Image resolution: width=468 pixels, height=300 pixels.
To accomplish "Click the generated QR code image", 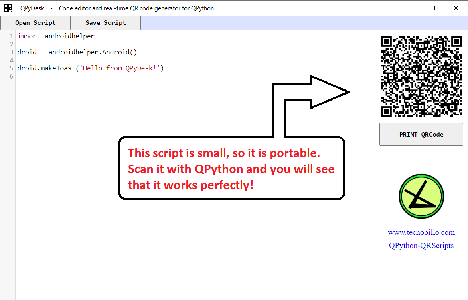I will (421, 76).
